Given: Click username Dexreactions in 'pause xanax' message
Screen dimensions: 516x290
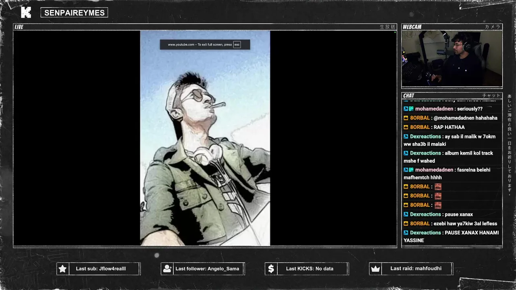Looking at the screenshot, I should point(425,214).
